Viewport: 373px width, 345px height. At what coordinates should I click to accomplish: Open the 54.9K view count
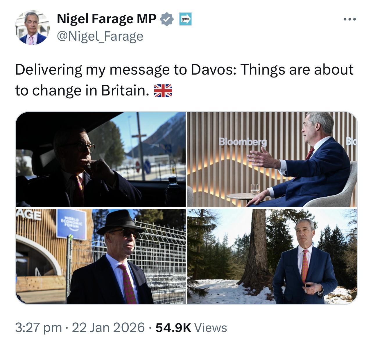tap(173, 328)
